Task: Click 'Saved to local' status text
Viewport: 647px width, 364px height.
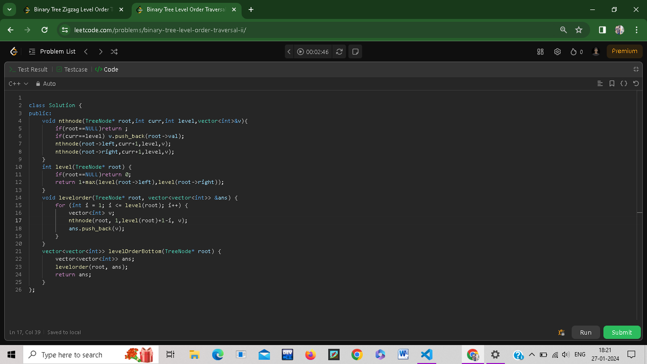Action: pos(64,332)
